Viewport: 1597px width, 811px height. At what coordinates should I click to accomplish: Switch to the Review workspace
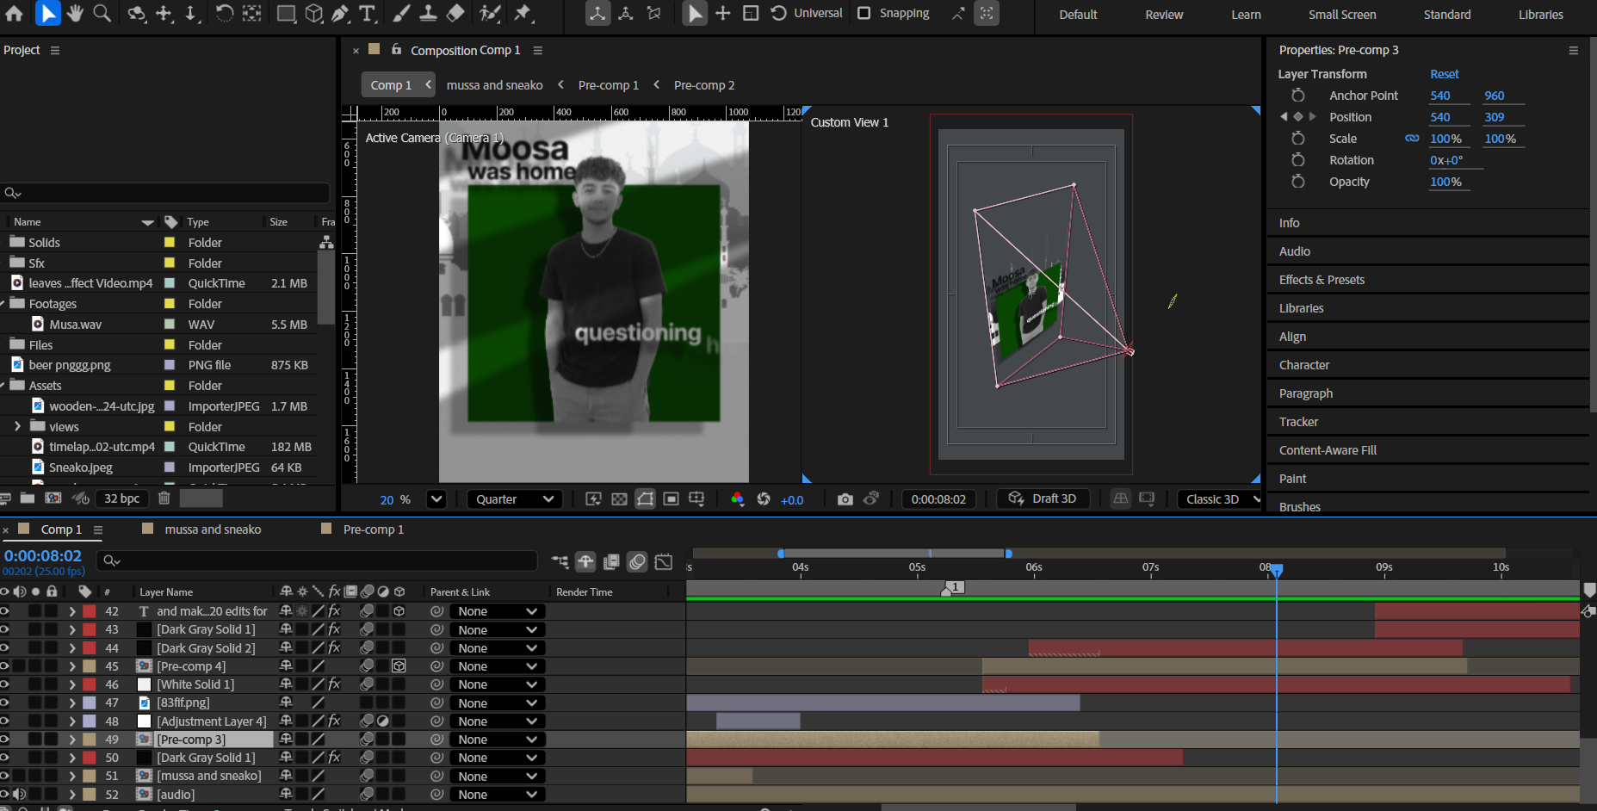click(1164, 15)
